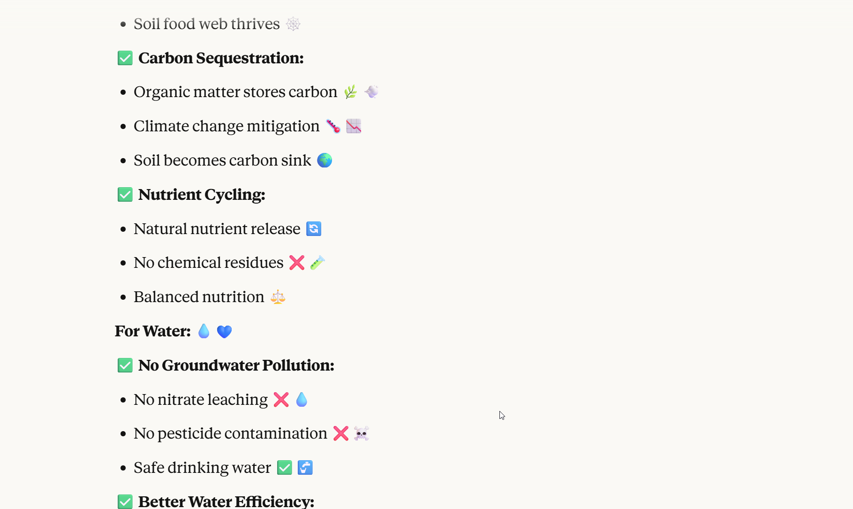Click the test tube emoji after "No chemical residues"
Viewport: 853px width, 509px height.
(317, 263)
